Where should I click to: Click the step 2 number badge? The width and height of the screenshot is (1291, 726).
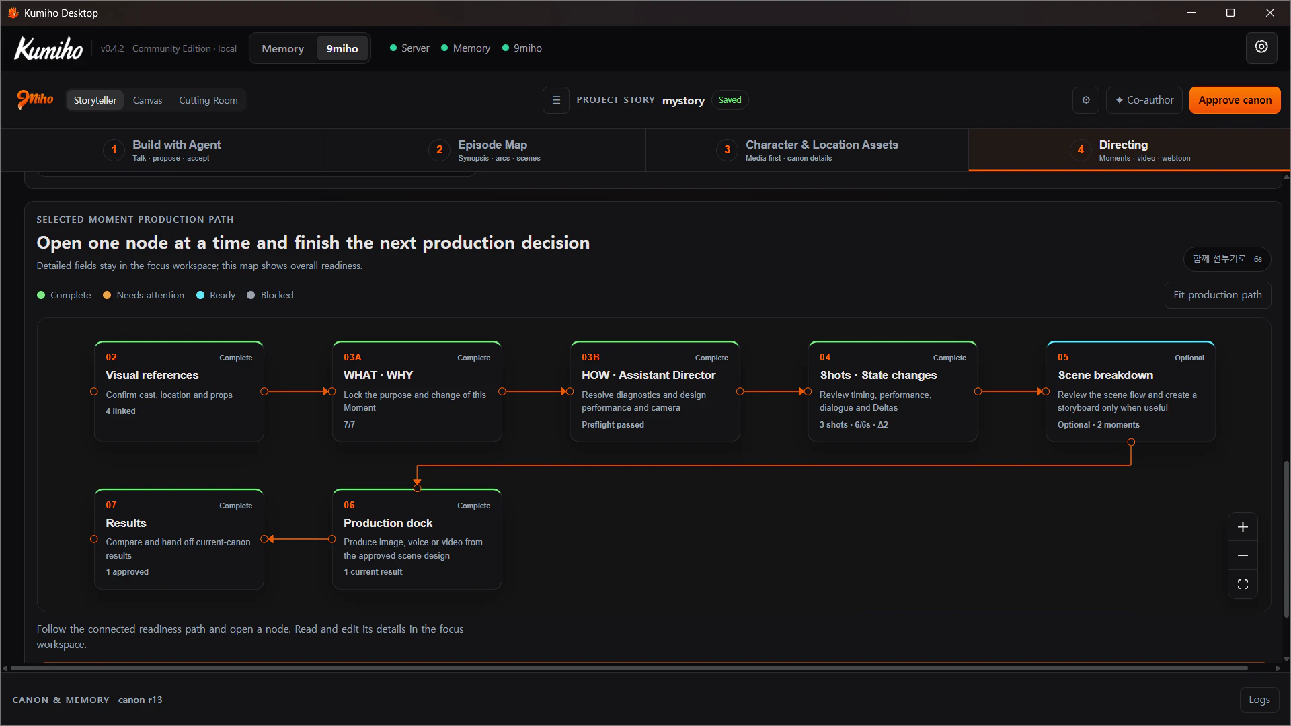pos(439,149)
